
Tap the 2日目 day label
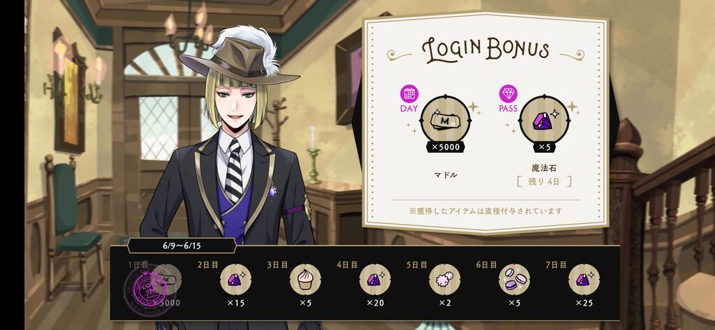[x=208, y=264]
